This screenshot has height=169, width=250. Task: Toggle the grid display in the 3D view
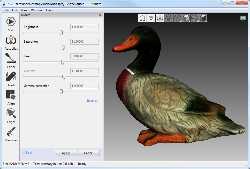[160, 18]
